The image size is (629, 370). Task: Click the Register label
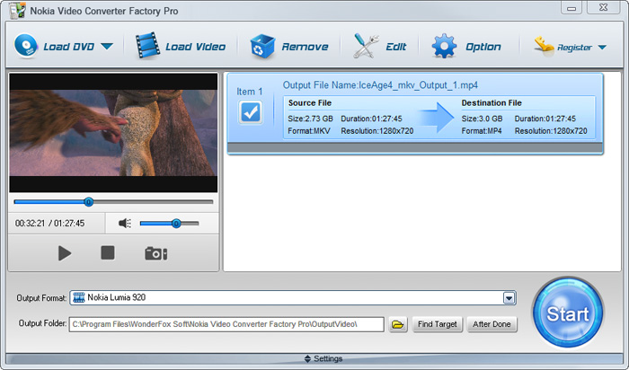click(x=574, y=48)
